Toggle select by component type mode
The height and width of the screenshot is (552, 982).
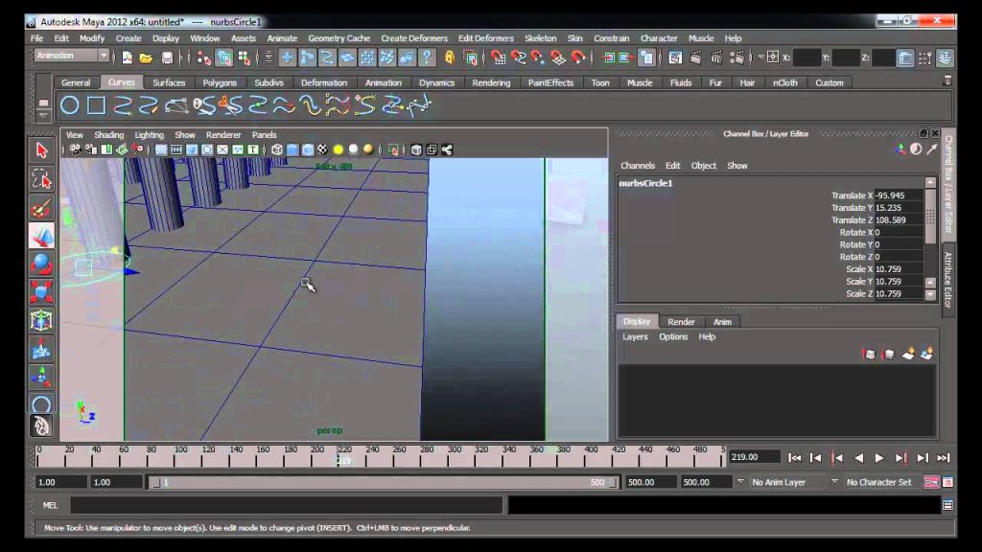244,57
